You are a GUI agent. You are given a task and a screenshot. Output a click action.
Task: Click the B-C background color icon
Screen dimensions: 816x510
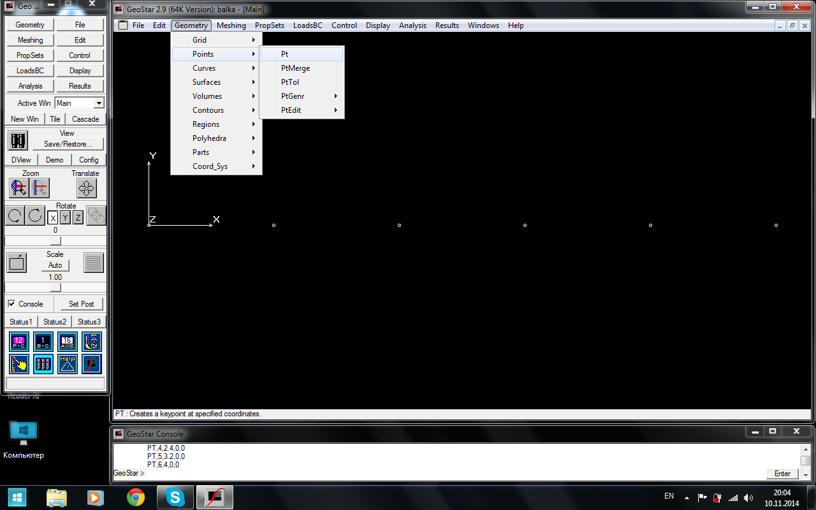43,342
